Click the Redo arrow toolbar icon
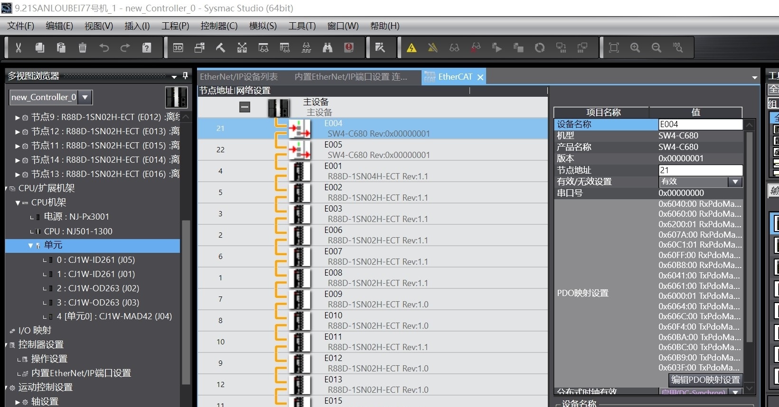Viewport: 779px width, 407px height. [125, 47]
